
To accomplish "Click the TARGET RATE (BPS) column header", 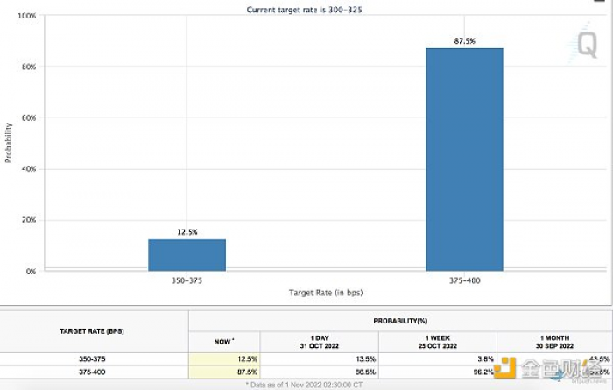I will (x=92, y=331).
